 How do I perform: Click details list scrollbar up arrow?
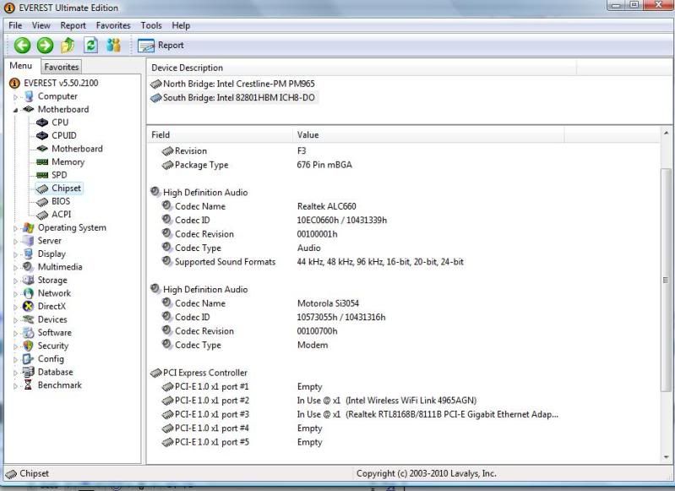(x=666, y=133)
